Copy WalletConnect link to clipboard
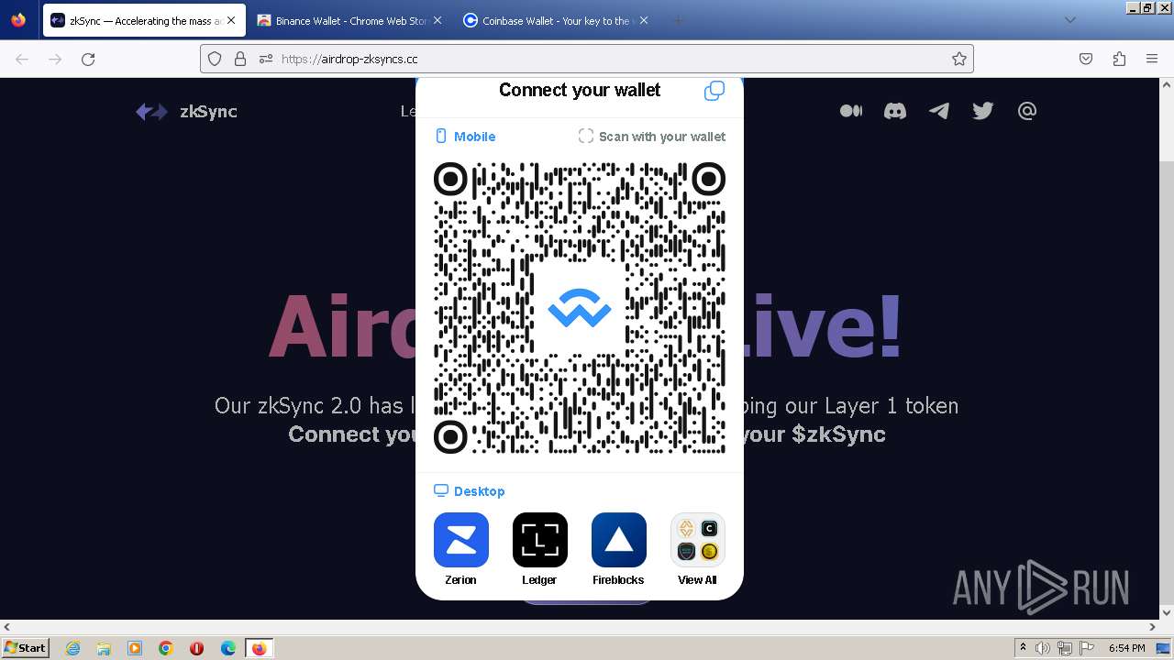Screen dimensions: 1174x660 click(x=714, y=91)
